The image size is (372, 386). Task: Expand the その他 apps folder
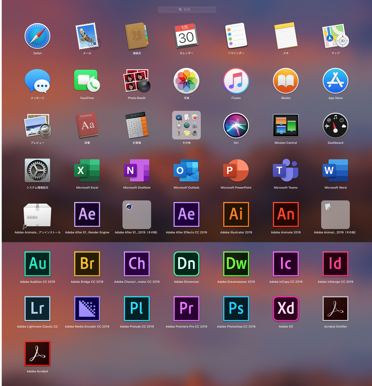pyautogui.click(x=186, y=125)
